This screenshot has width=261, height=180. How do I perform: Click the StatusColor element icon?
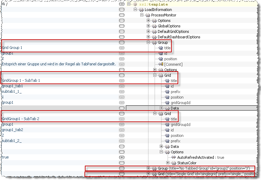tap(174, 163)
